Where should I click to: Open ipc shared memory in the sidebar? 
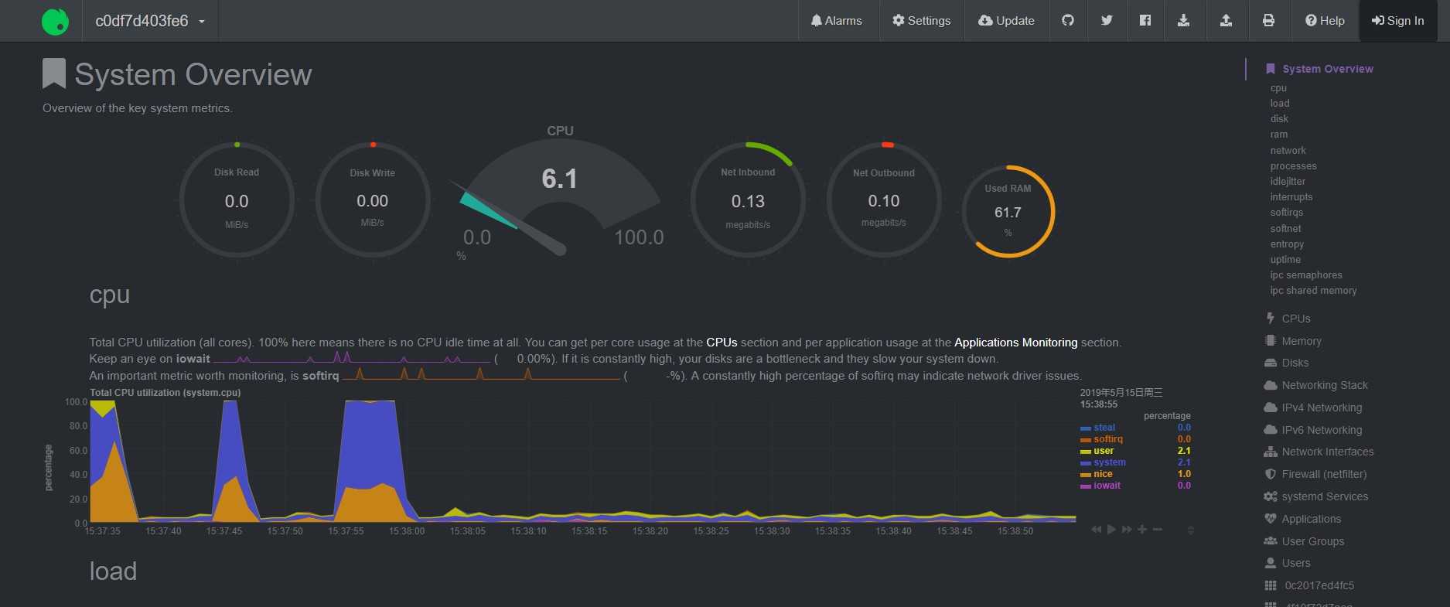click(x=1313, y=291)
